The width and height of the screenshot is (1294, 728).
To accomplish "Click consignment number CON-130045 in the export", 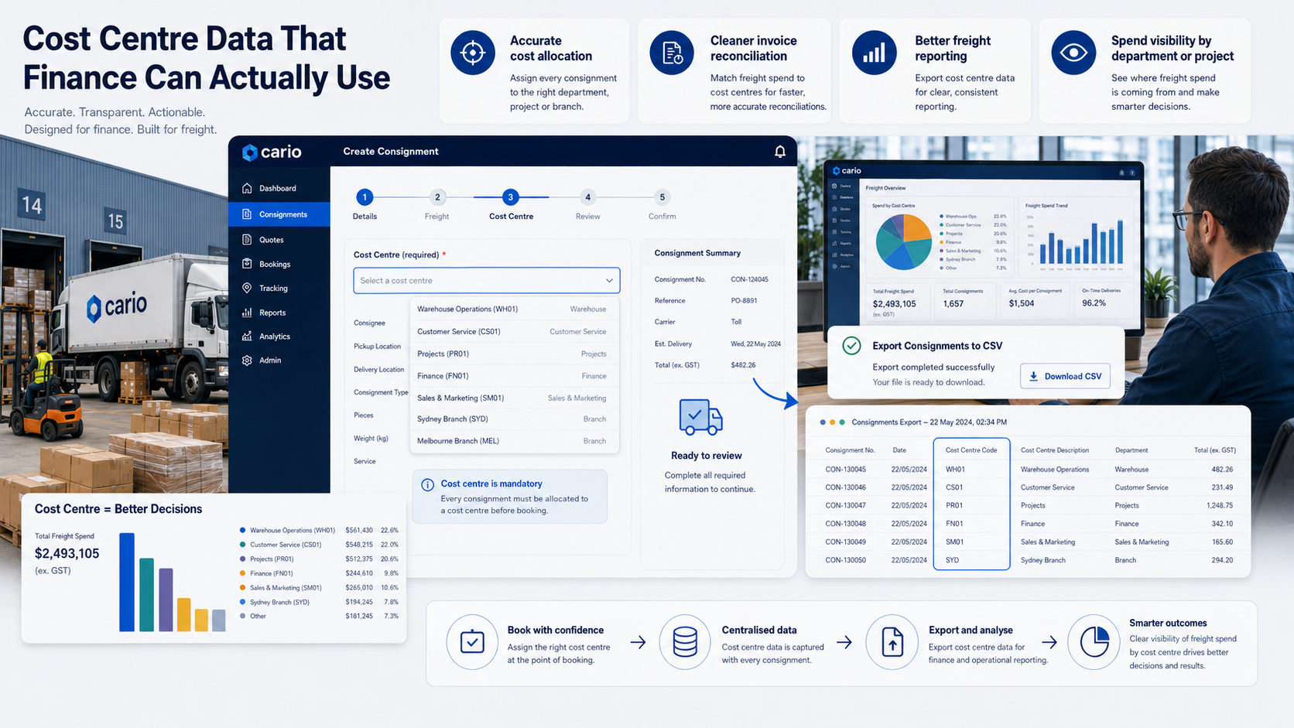I will coord(846,470).
